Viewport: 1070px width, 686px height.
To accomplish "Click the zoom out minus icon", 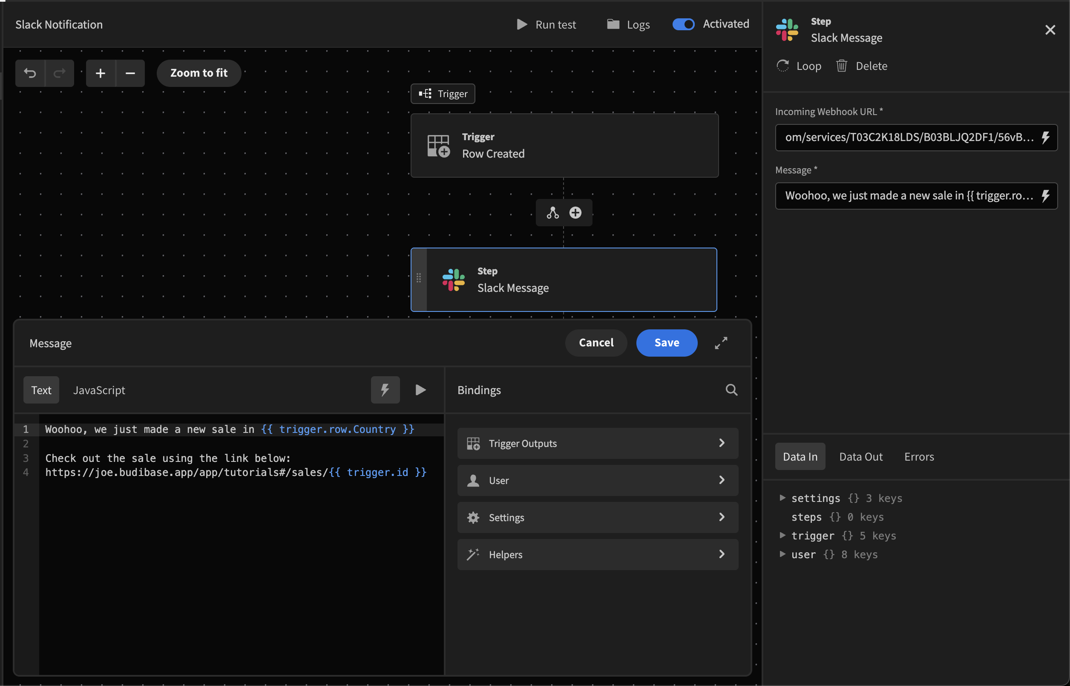I will coord(130,73).
